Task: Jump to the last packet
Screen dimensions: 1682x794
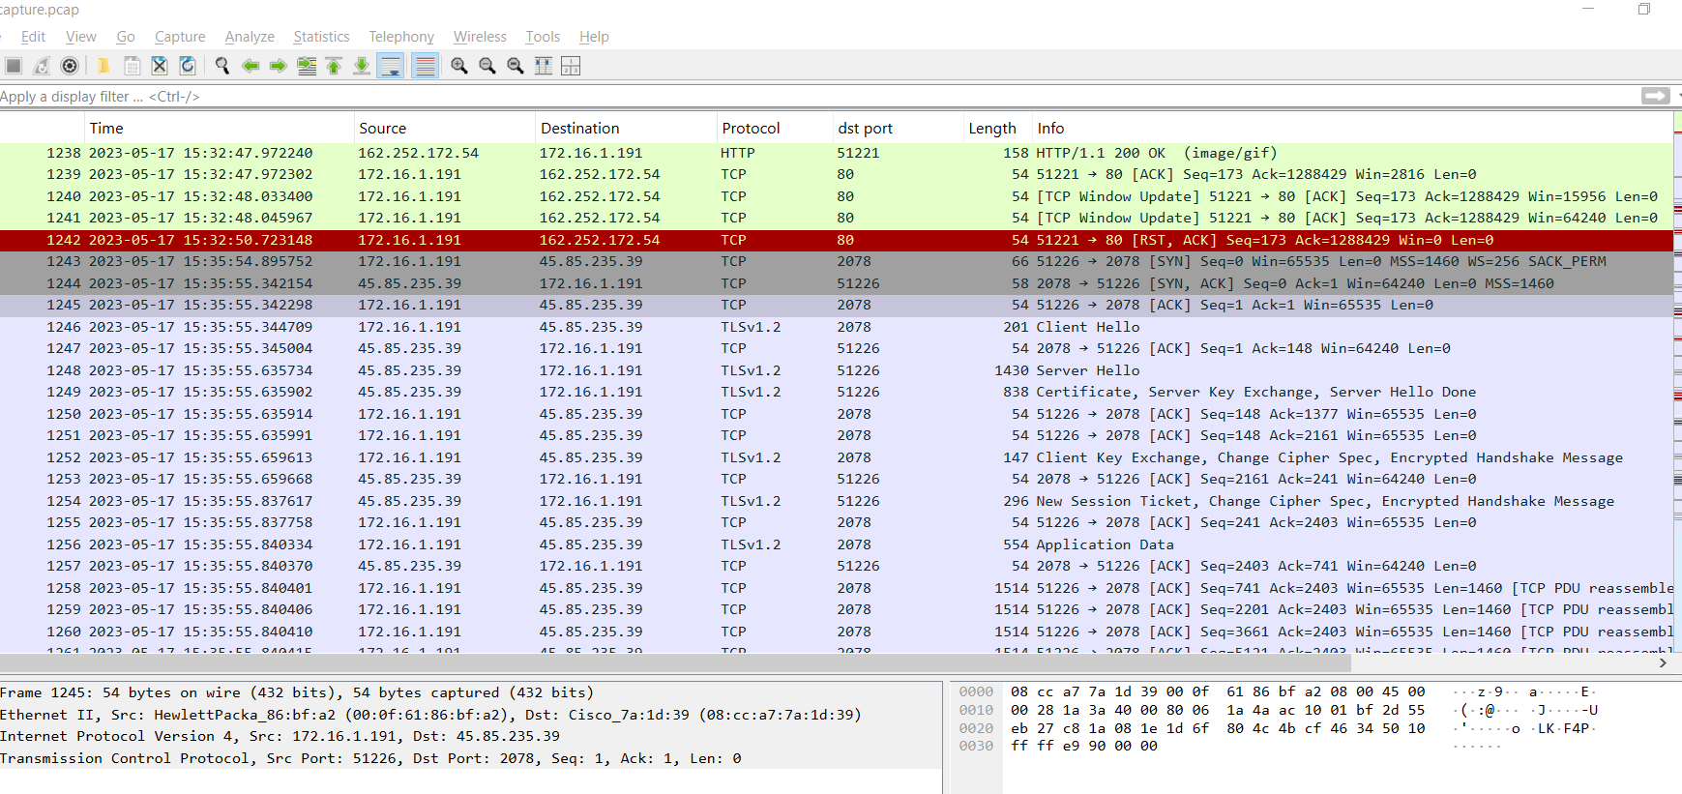Action: click(361, 66)
